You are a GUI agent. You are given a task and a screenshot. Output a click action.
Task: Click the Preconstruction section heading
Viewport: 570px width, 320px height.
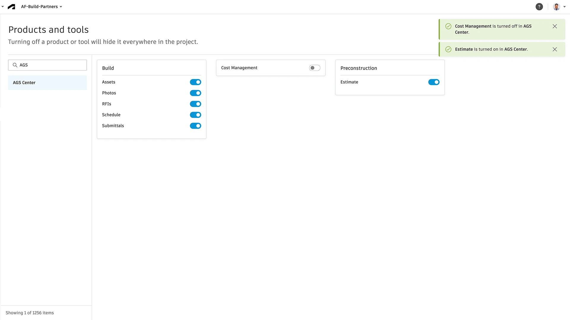[x=359, y=68]
